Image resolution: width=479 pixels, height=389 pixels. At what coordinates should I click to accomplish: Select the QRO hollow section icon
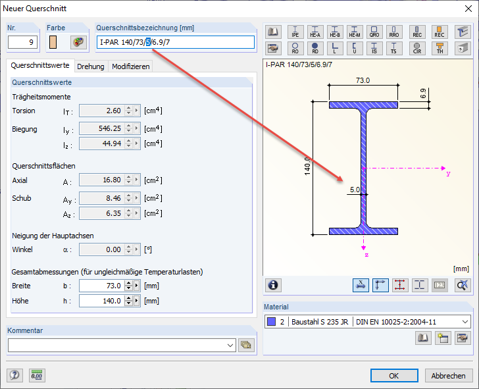374,32
